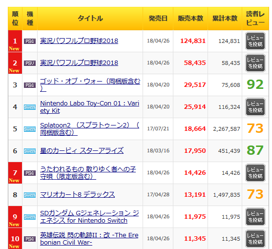
Task: Open Nintendo Labo Toy-Con 01 Variety Kit link
Action: (x=89, y=107)
